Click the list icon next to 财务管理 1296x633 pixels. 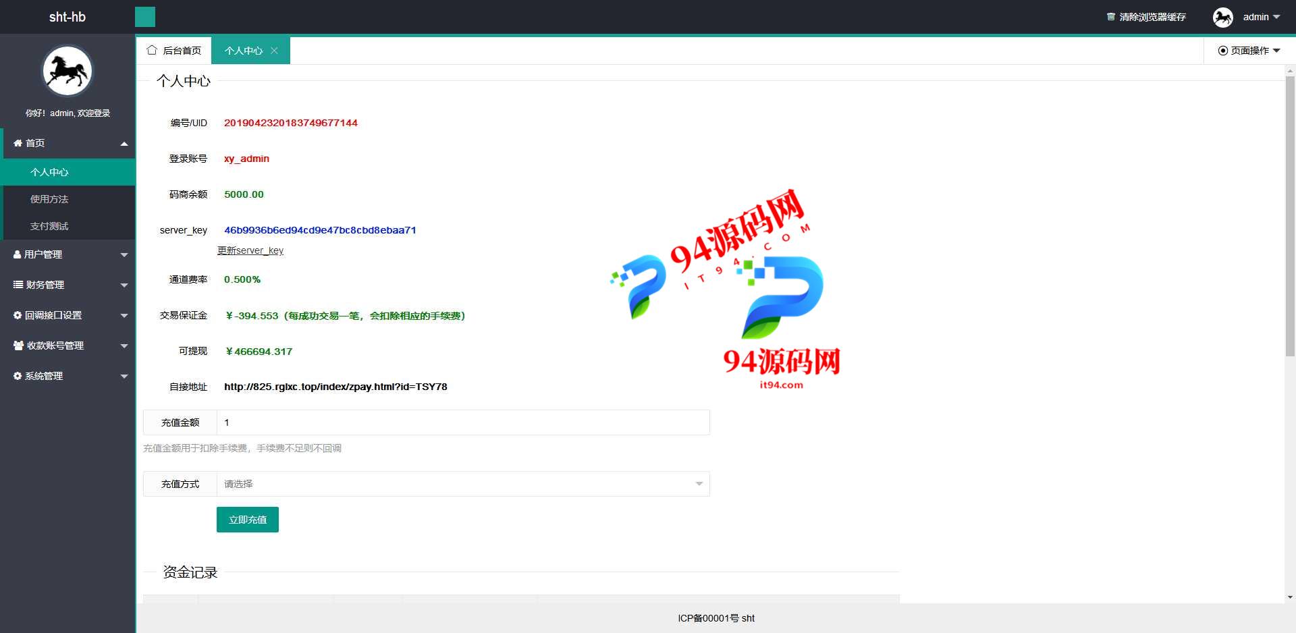[x=18, y=285]
